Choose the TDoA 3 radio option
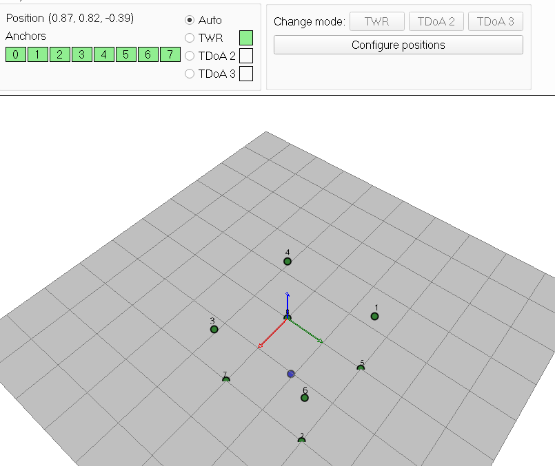The image size is (555, 466). [x=190, y=74]
